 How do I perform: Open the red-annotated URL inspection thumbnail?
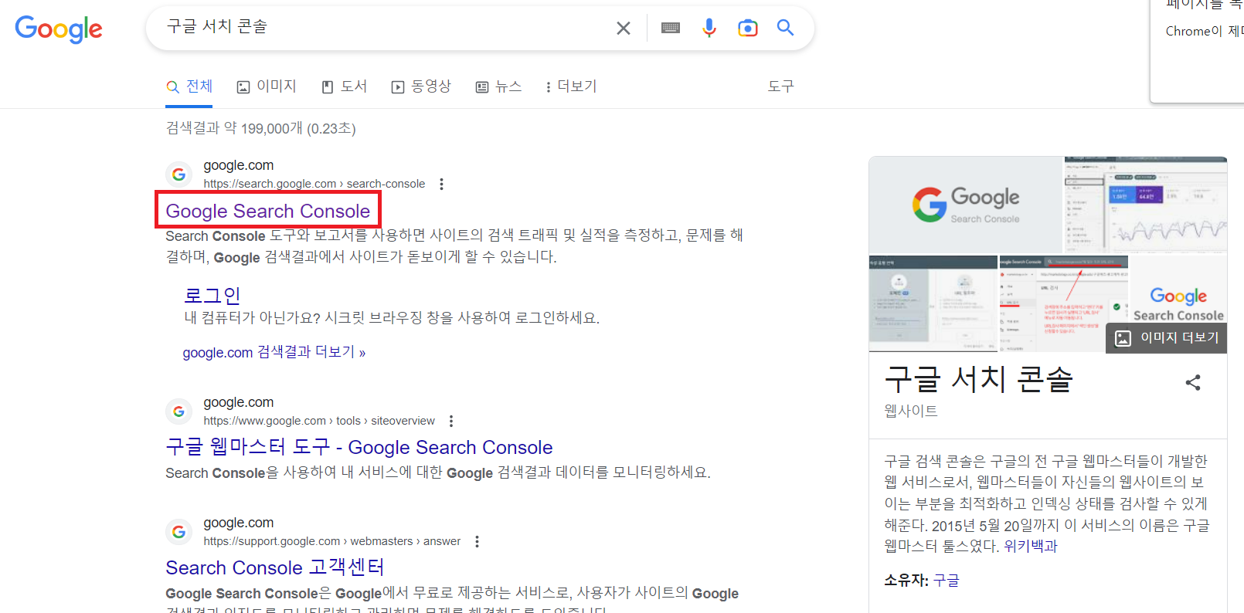tap(1064, 304)
